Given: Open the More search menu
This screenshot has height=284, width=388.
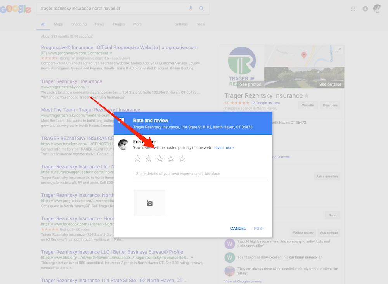Looking at the screenshot, I should point(138,24).
